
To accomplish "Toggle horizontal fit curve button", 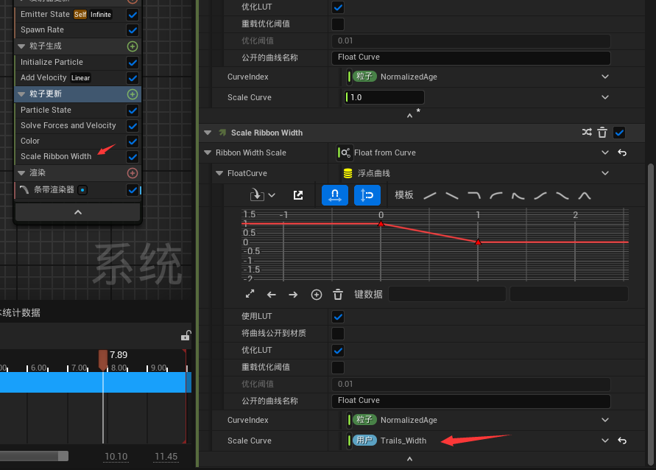I will coord(335,195).
